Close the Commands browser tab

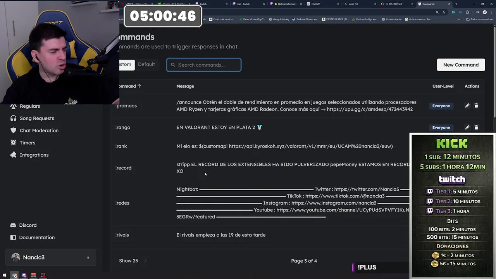coord(449,4)
